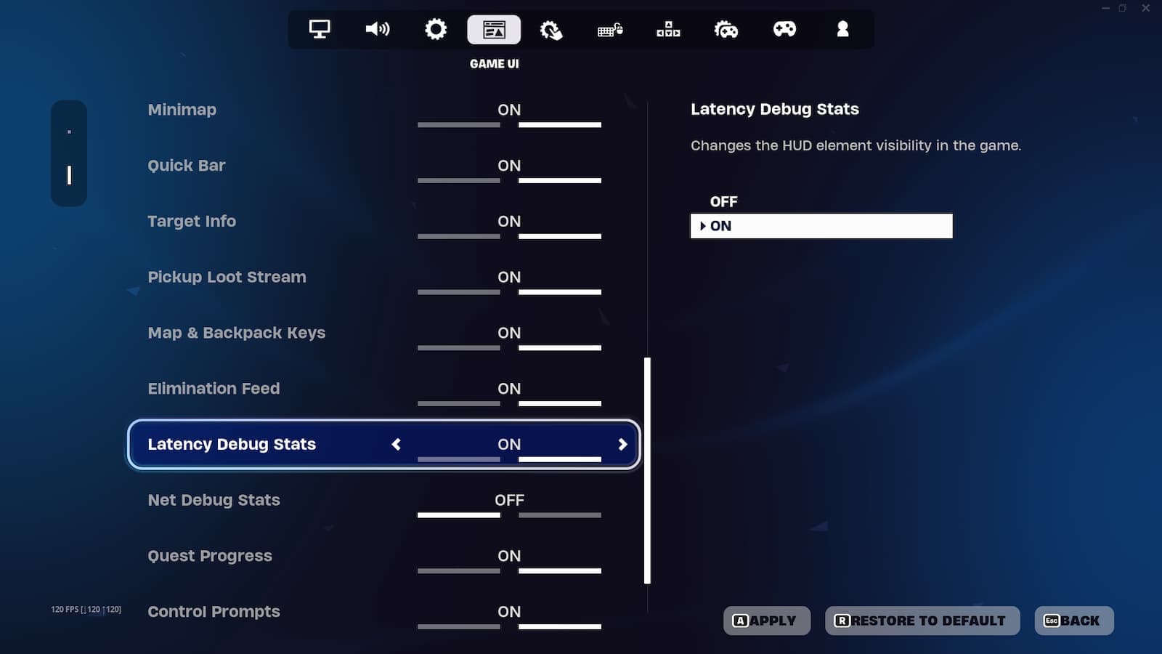1162x654 pixels.
Task: Select the Keyboard Bindings keys icon
Action: click(668, 29)
